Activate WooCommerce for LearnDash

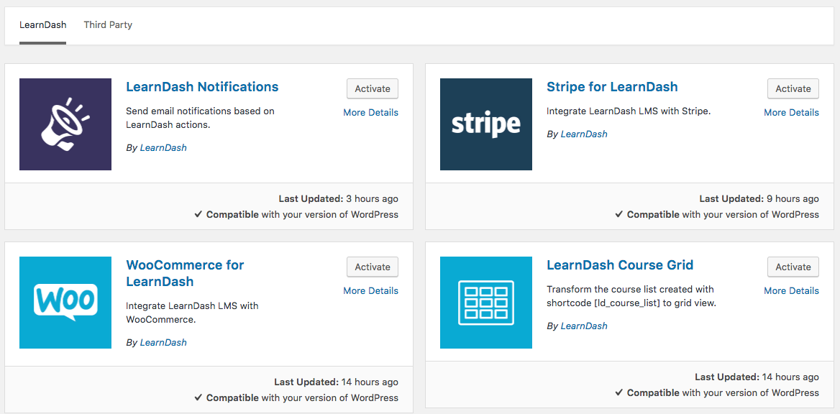[x=372, y=267]
